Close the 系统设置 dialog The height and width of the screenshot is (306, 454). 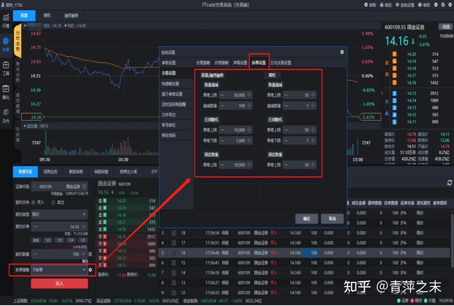342,52
